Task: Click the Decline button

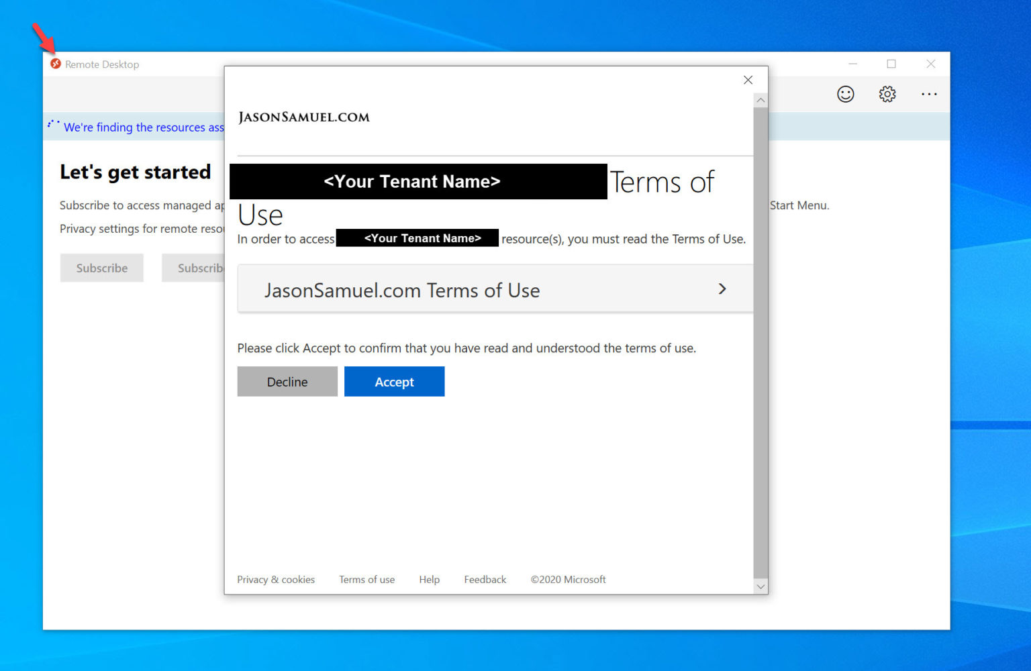Action: click(287, 381)
